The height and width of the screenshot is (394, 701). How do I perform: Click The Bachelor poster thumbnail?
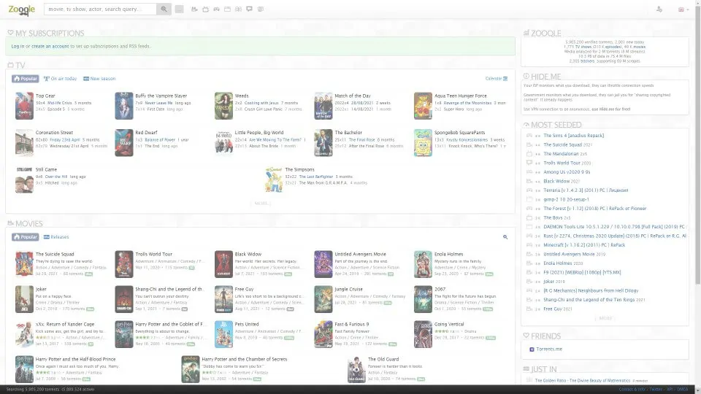323,143
